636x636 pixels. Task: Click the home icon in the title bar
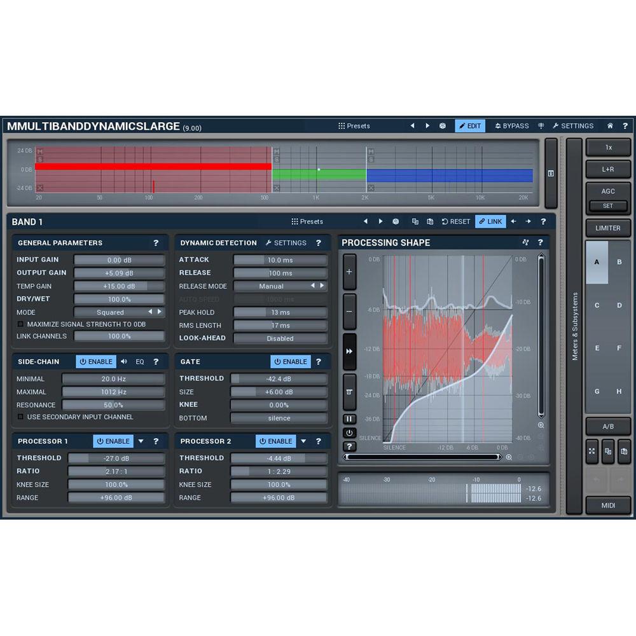[x=609, y=126]
